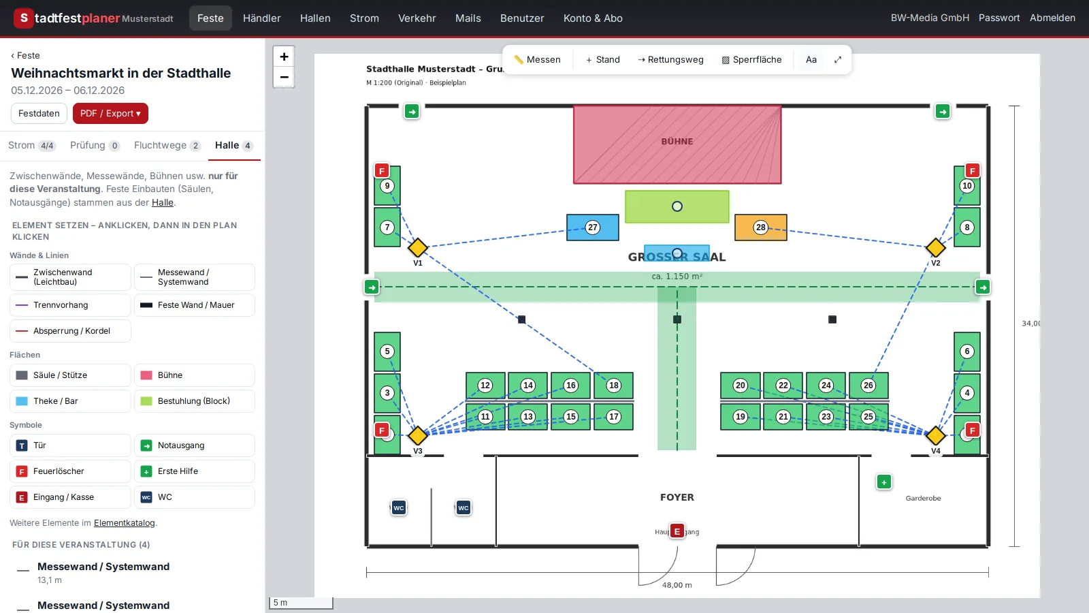Open the PDF / Export dropdown
Image resolution: width=1089 pixels, height=613 pixels.
[x=110, y=114]
